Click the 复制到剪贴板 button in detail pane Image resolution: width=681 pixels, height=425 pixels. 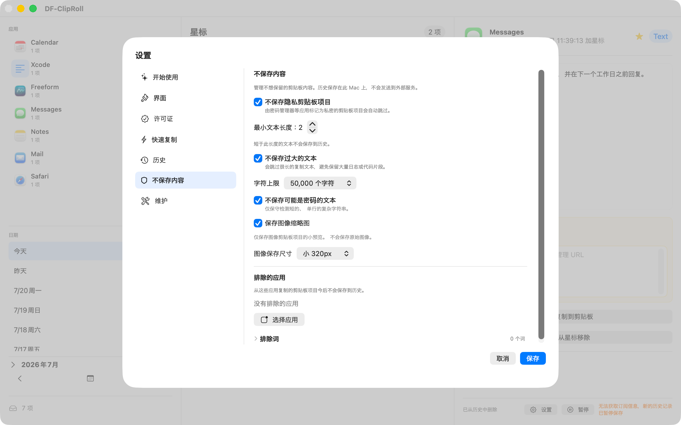coord(616,317)
